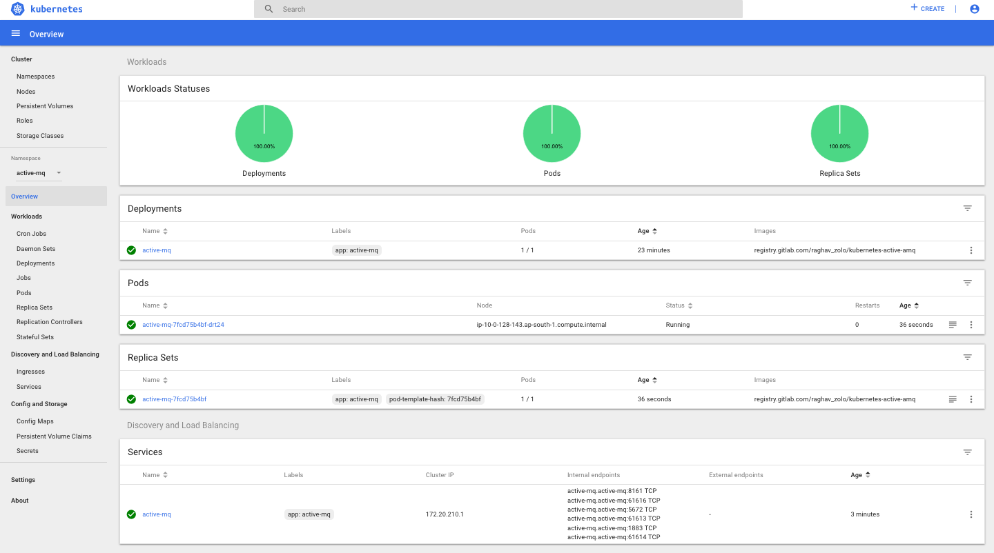Image resolution: width=994 pixels, height=553 pixels.
Task: Sort Services by Age
Action: click(860, 475)
